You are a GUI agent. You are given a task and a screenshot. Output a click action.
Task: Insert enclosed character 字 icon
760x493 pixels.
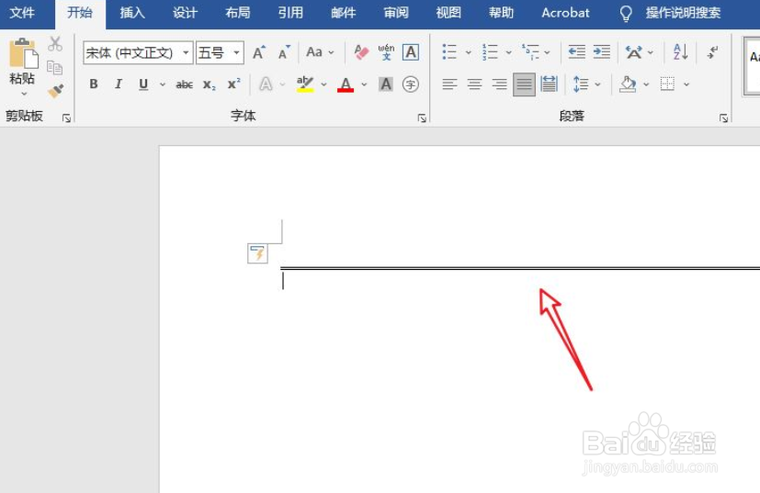(411, 84)
